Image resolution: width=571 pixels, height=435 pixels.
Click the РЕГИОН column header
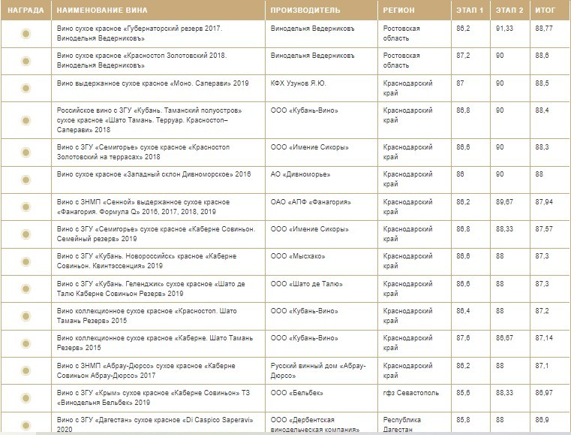(398, 11)
